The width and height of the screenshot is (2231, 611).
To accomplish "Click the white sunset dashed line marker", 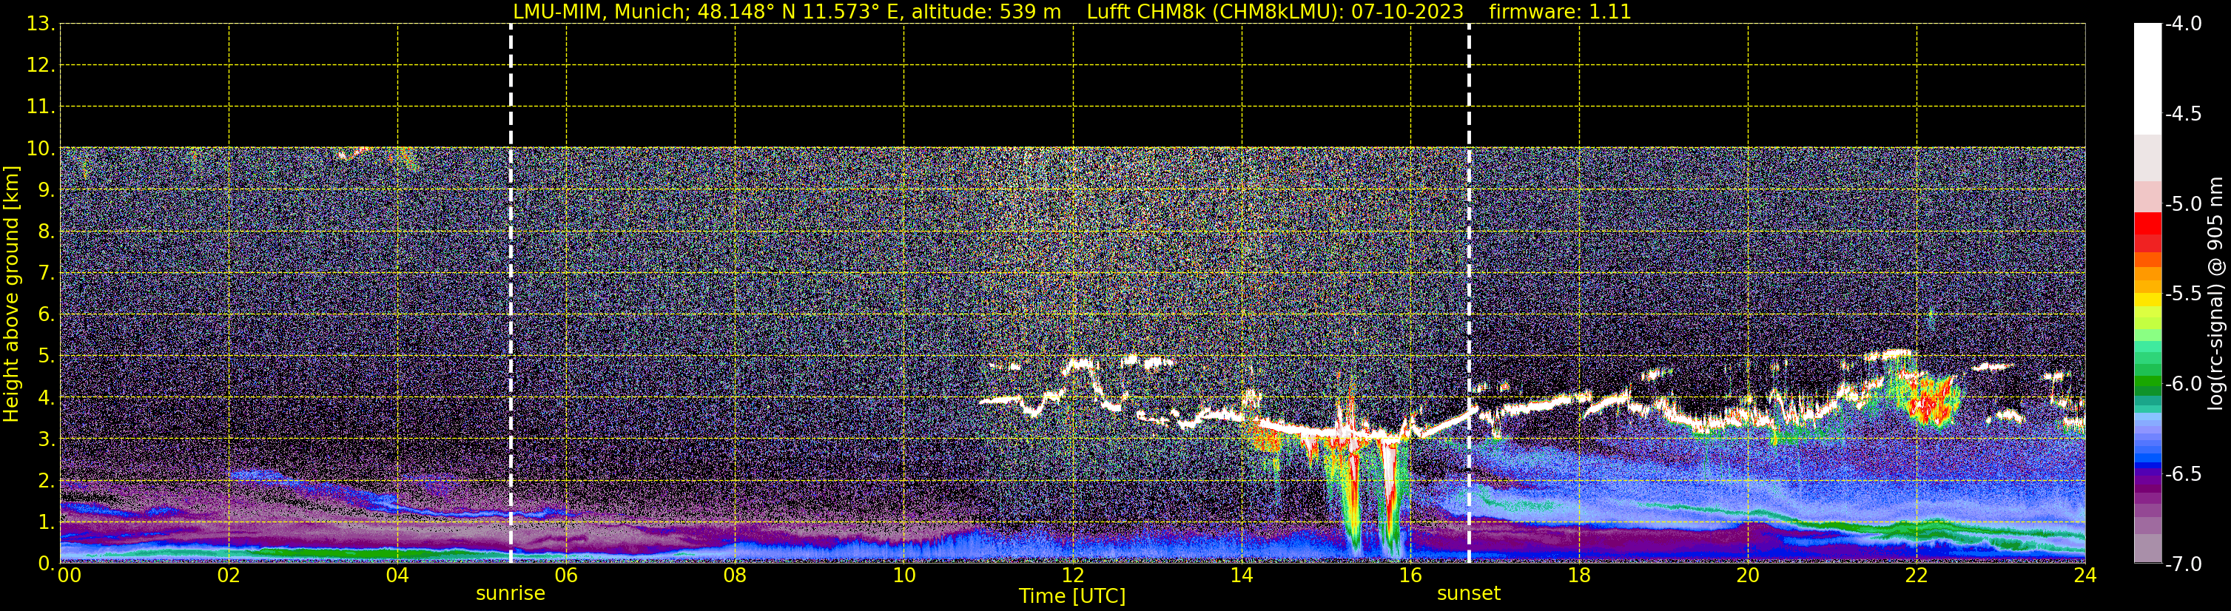I will [1469, 294].
